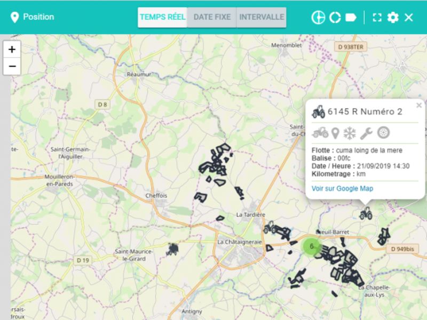Click the Réaumur town label on map
The height and width of the screenshot is (320, 427).
pos(139,74)
